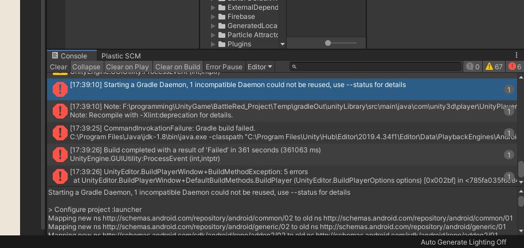Click the Particle Attractor folder icon
Screen dimensions: 524x248
pyautogui.click(x=221, y=35)
